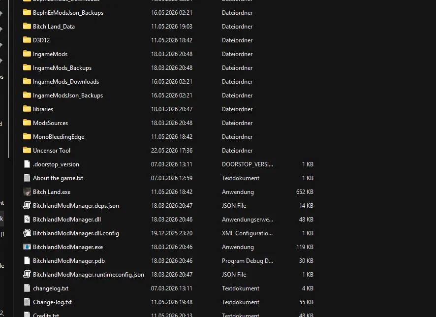
Task: Click the DOORSTOP_VERSI... type cell
Action: tap(247, 164)
